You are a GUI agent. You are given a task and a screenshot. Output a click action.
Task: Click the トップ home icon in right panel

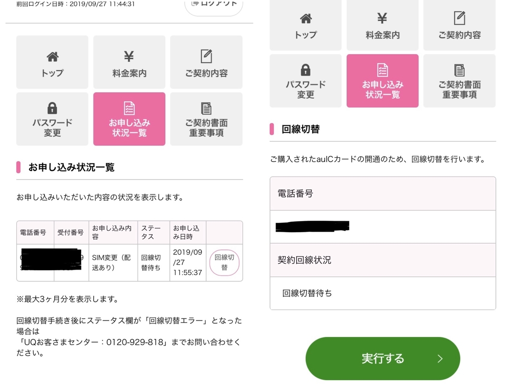point(305,25)
